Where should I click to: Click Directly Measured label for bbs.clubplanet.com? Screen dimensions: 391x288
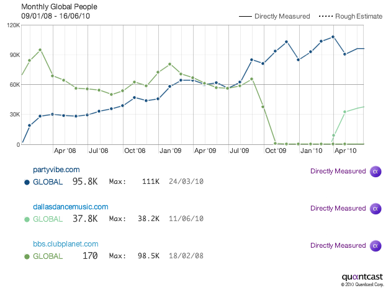pos(338,245)
